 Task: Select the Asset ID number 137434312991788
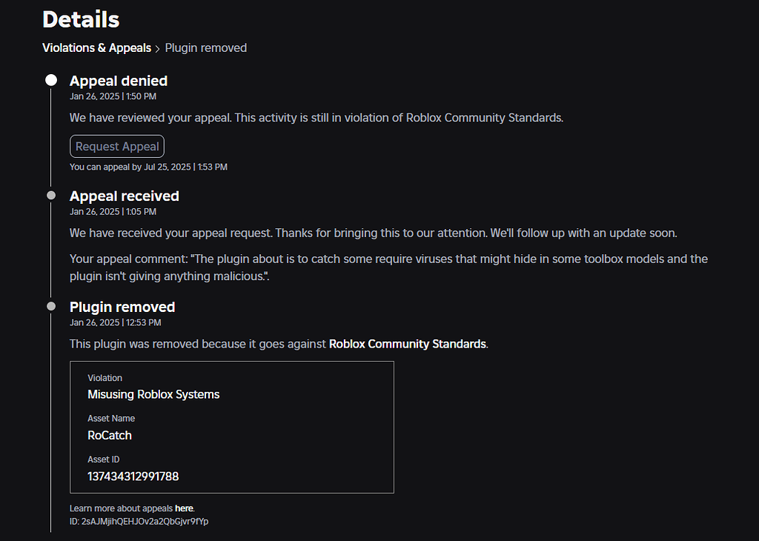[133, 477]
